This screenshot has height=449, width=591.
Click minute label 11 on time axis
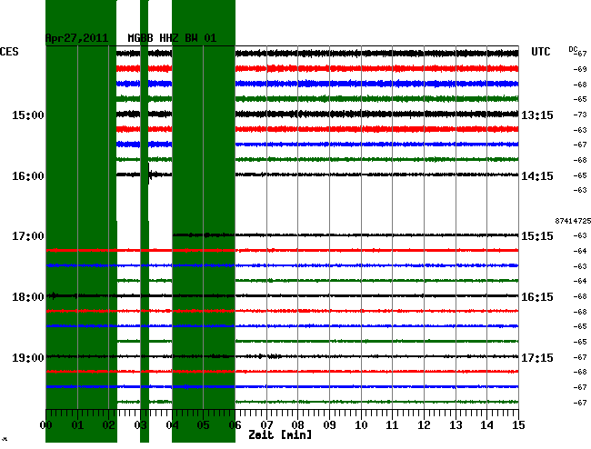click(x=393, y=424)
